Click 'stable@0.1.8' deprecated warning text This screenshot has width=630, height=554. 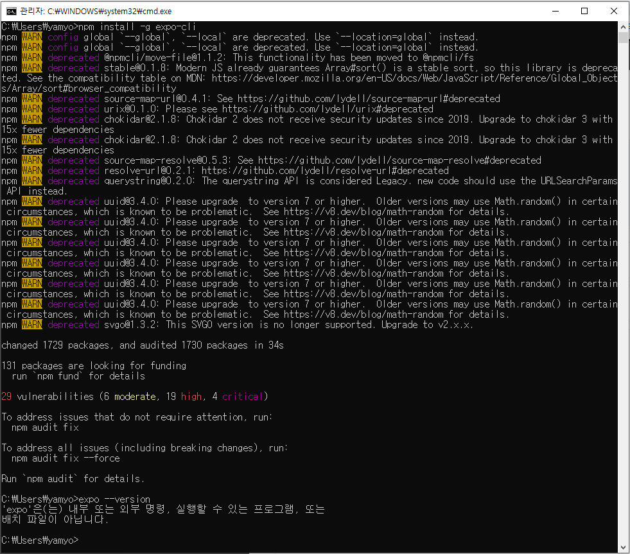[x=137, y=68]
